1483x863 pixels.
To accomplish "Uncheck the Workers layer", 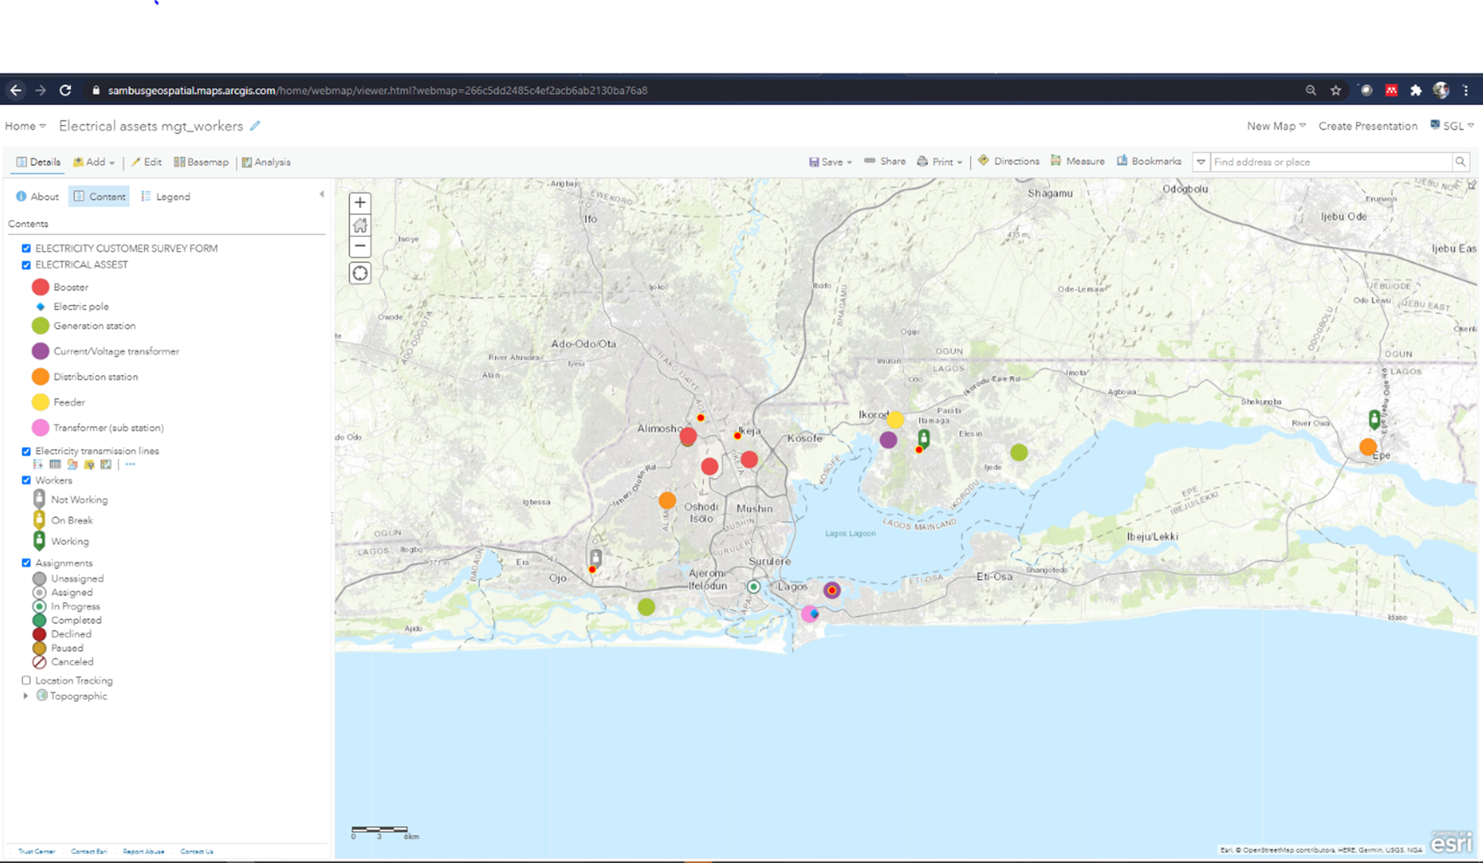I will tap(26, 480).
